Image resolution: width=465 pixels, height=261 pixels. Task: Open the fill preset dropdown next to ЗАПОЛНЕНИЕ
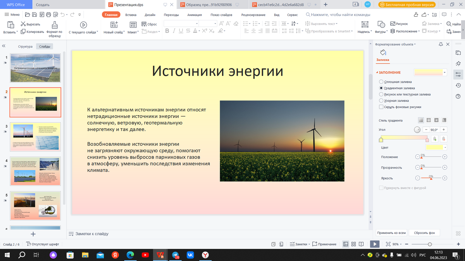444,72
